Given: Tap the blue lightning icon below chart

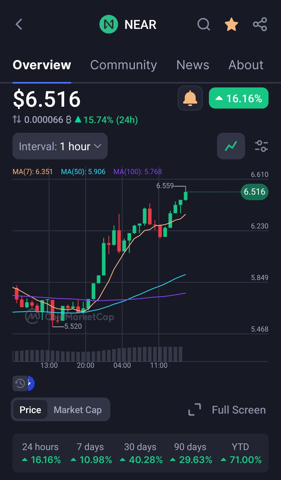Looking at the screenshot, I should point(31,383).
